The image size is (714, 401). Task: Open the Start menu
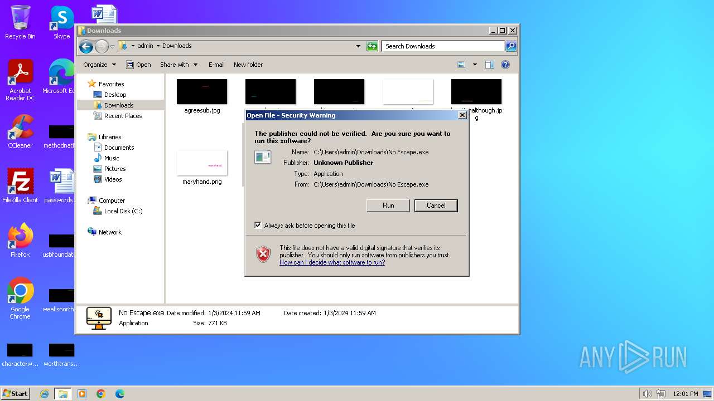click(x=15, y=393)
